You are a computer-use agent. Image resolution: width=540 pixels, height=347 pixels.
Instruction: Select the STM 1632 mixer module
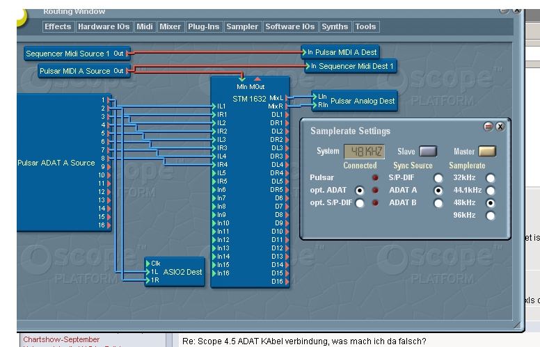coord(250,182)
